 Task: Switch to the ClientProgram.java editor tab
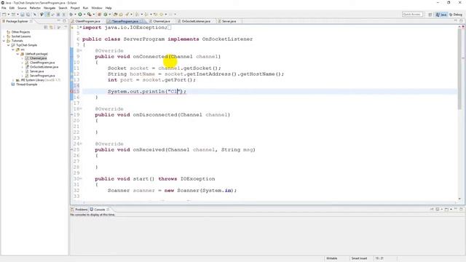[x=86, y=21]
